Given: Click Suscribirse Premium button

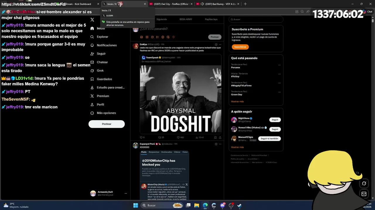Looking at the screenshot, I should point(240,47).
